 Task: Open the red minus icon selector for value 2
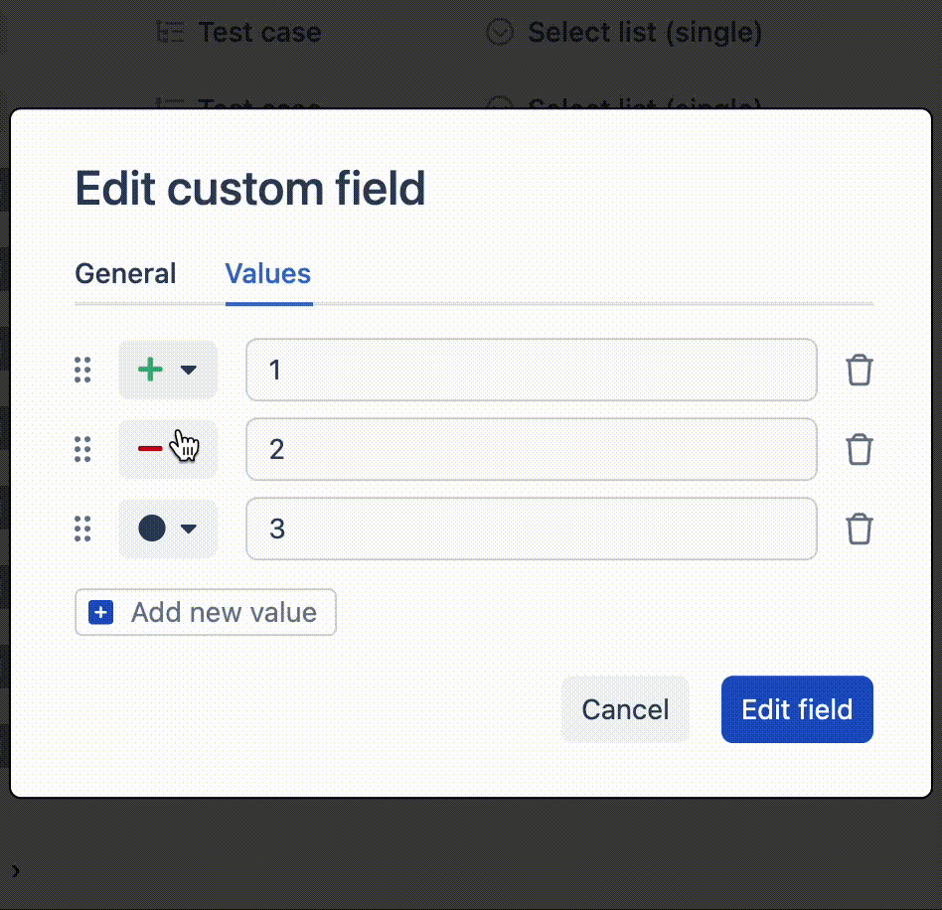coord(168,449)
